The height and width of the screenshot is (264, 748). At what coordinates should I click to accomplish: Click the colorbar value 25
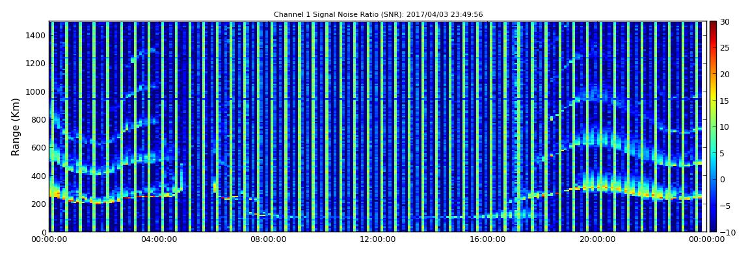[725, 47]
